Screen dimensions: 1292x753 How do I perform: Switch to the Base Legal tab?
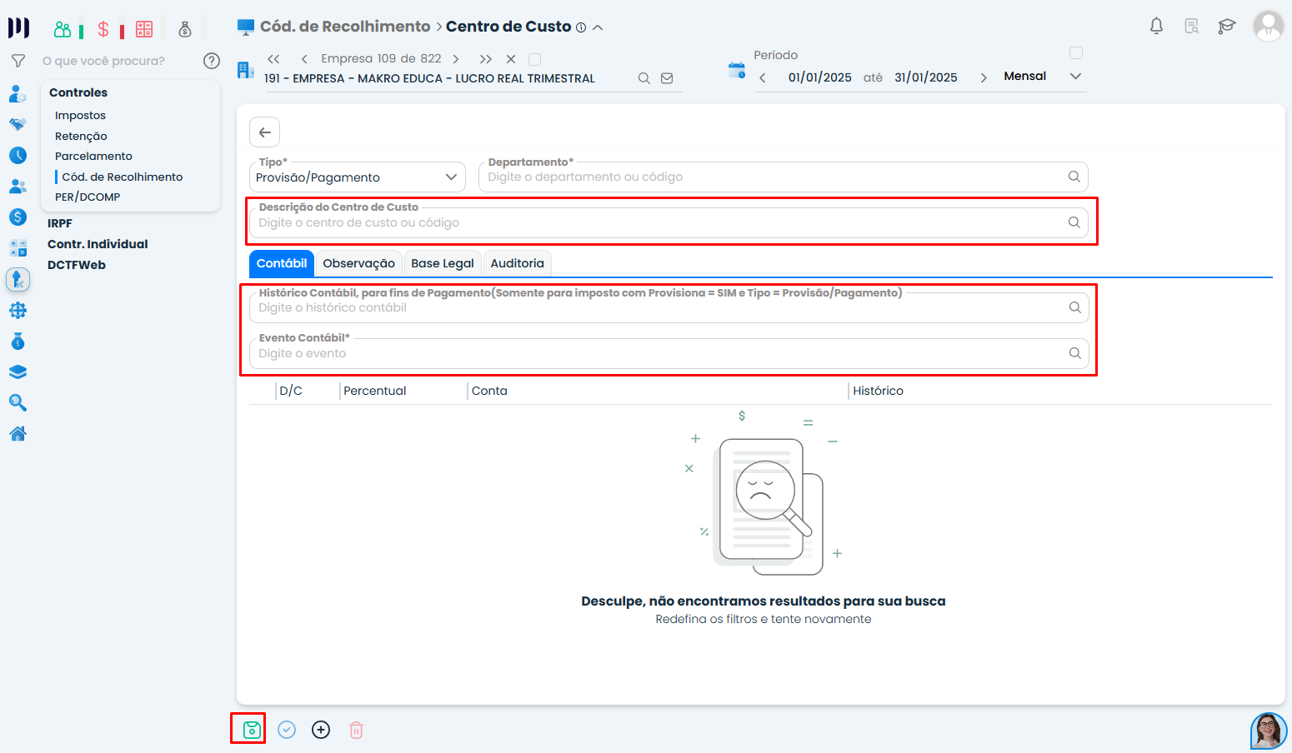point(442,263)
